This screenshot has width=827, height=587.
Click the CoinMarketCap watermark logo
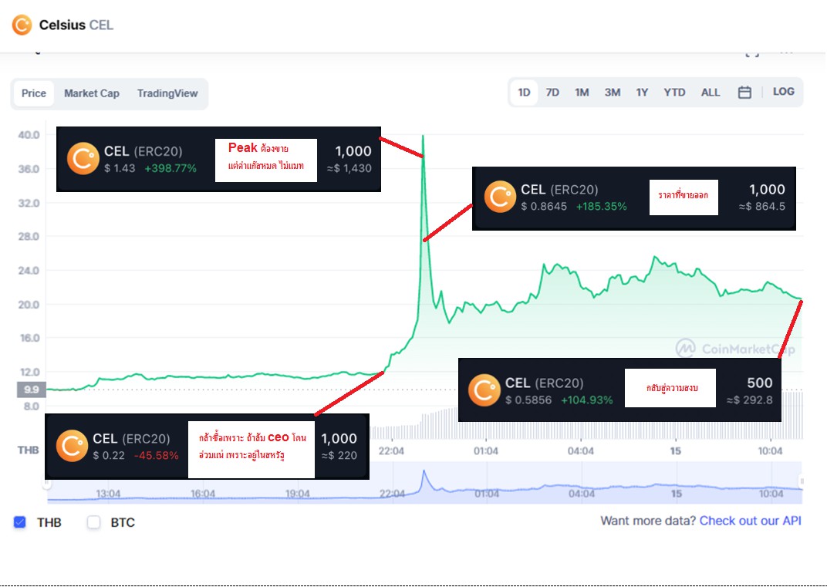tap(686, 349)
